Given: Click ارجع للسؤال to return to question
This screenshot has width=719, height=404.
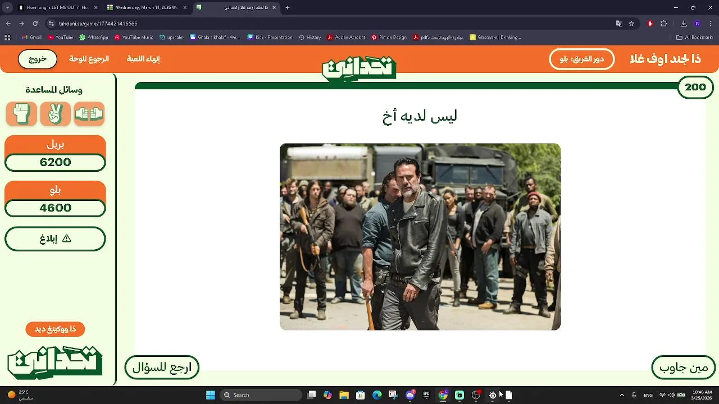Looking at the screenshot, I should pyautogui.click(x=162, y=368).
